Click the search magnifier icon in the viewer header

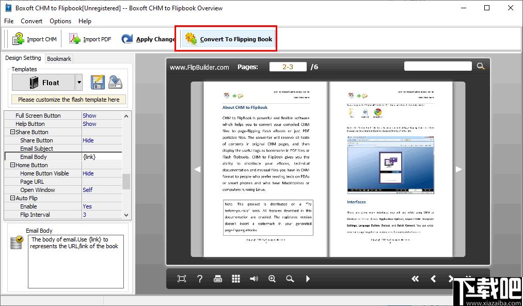[480, 66]
